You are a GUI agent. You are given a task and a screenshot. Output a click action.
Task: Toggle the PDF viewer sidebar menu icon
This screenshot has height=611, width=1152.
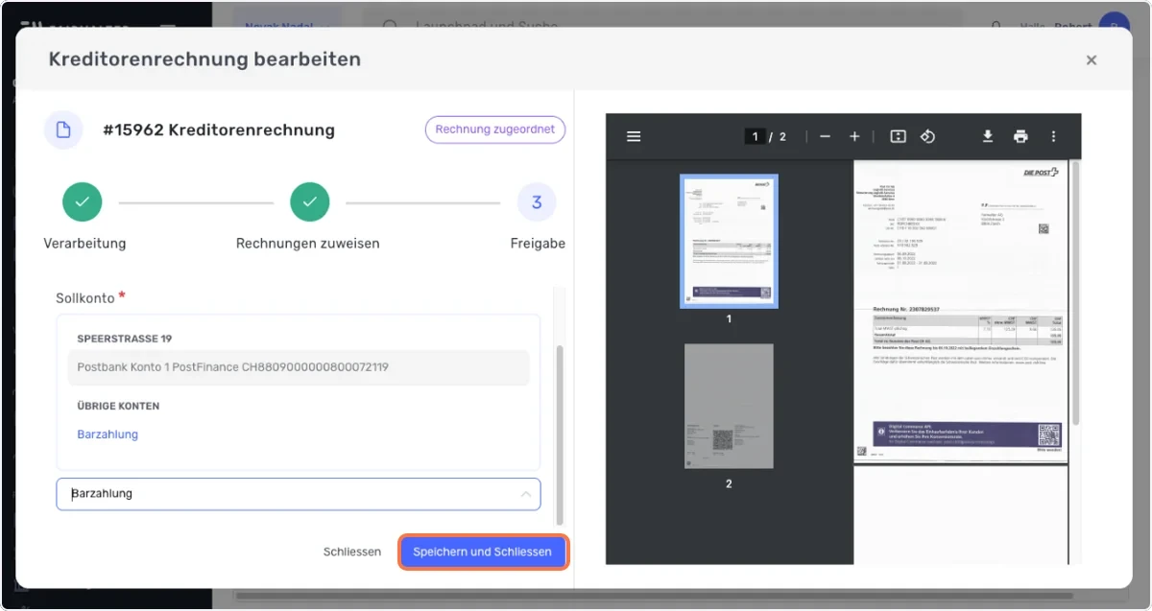(x=634, y=136)
